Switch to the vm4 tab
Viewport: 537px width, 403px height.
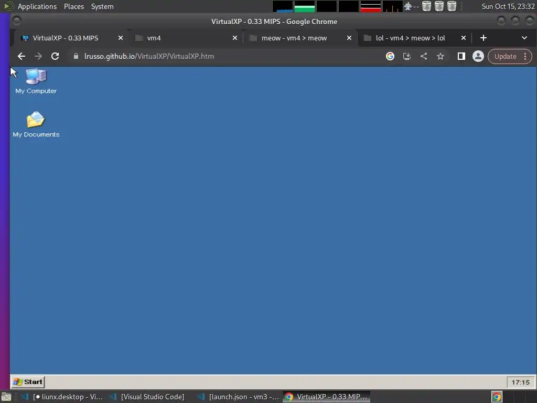185,38
